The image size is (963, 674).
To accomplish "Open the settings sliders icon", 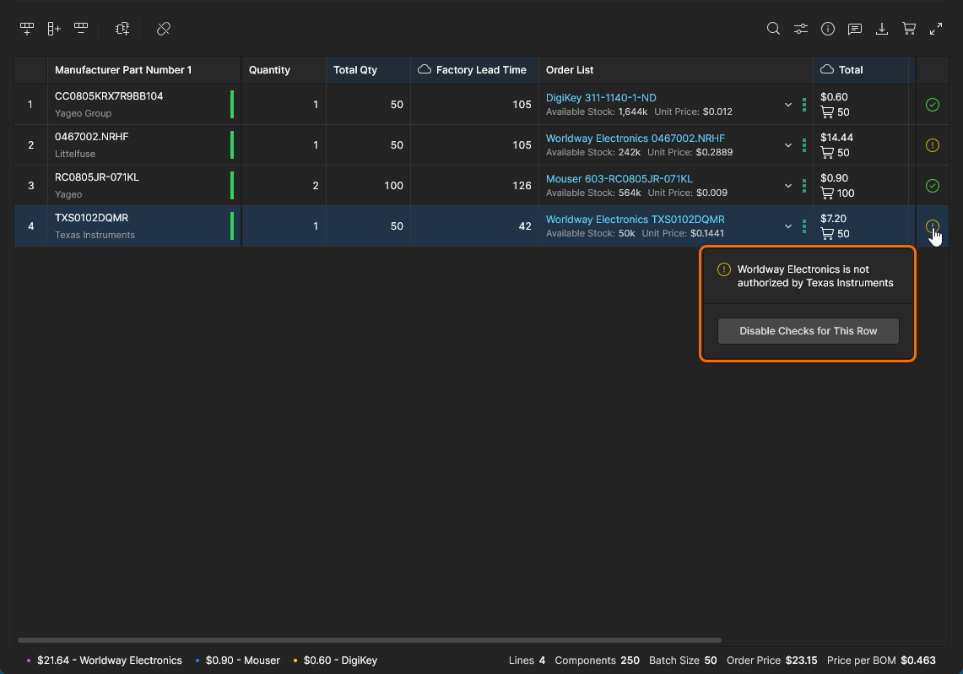I will point(800,29).
